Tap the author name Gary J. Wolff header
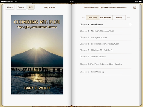The image size is (143, 107). click(x=50, y=7)
